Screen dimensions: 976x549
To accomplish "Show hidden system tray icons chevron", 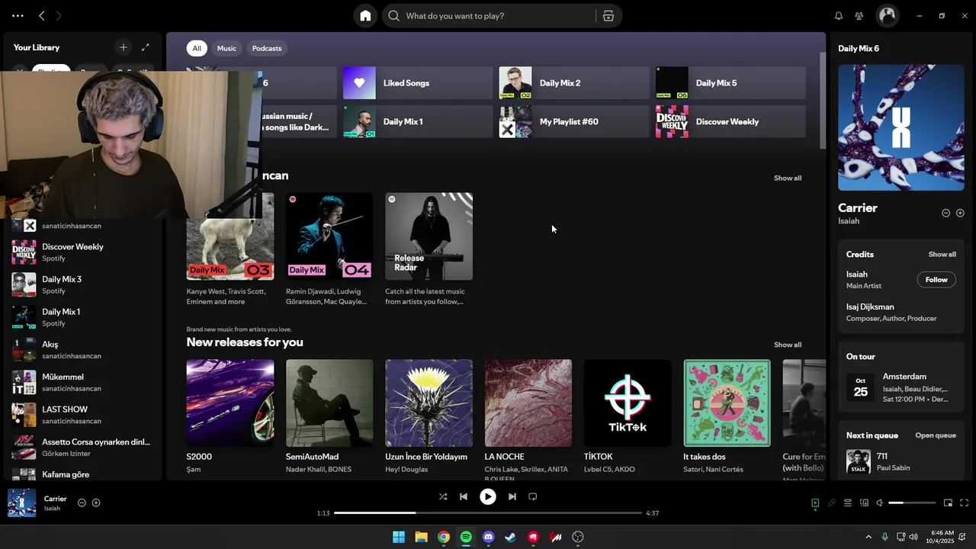I will click(x=868, y=537).
